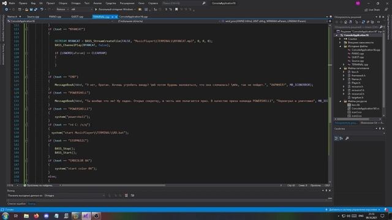Switch to the ConsoleApplication16.cpp tab
Screen dimensions: 392x220
pyautogui.click(x=134, y=16)
